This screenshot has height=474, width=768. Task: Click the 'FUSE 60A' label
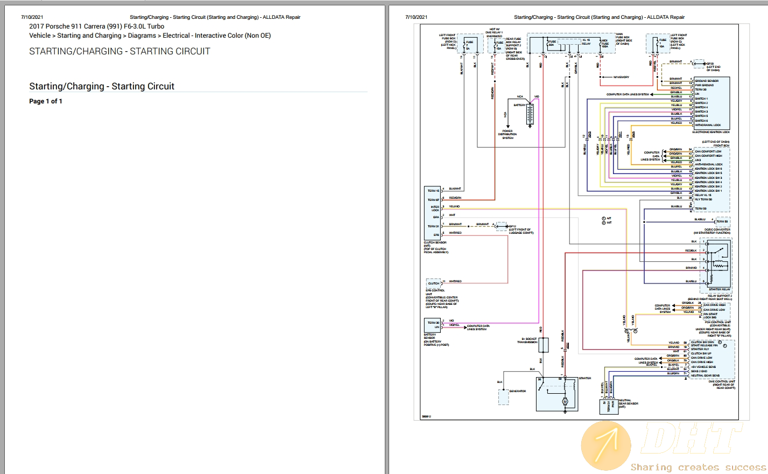552,43
